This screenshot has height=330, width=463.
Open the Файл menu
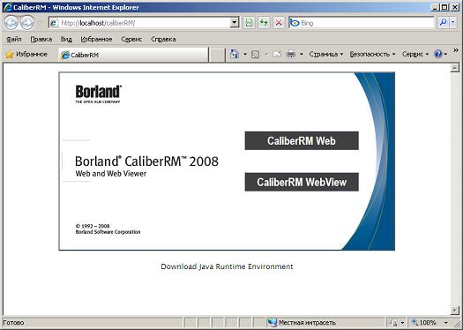[13, 40]
